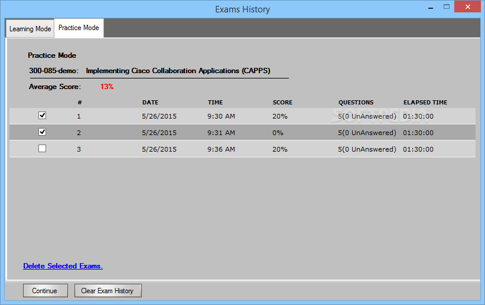Click the # column header
This screenshot has width=485, height=305.
80,102
